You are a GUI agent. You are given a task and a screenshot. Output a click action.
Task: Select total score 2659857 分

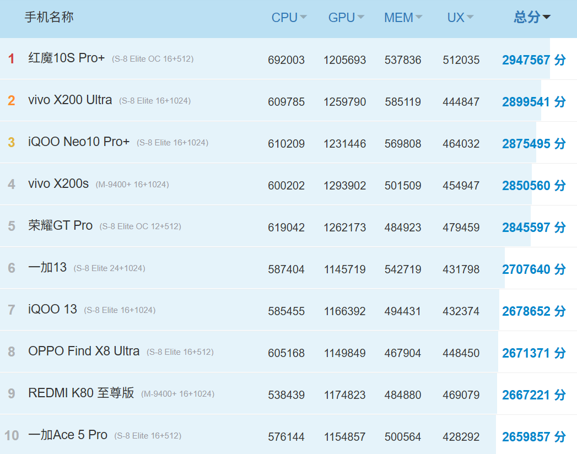point(534,437)
